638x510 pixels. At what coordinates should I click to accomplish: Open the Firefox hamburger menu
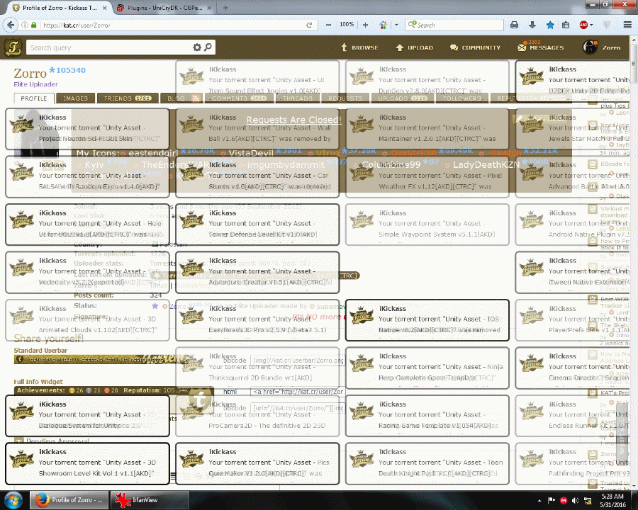[x=627, y=25]
